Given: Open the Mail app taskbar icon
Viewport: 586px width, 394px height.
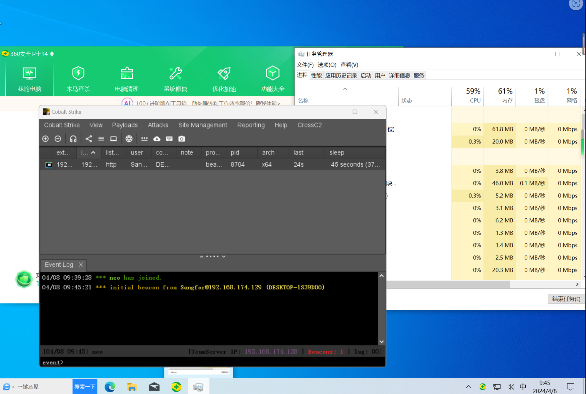Looking at the screenshot, I should (154, 387).
